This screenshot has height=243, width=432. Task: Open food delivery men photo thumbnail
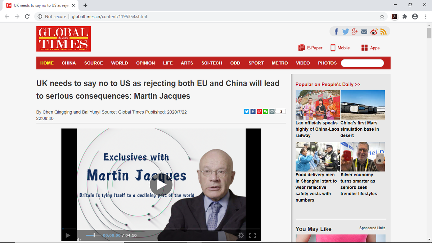(318, 157)
